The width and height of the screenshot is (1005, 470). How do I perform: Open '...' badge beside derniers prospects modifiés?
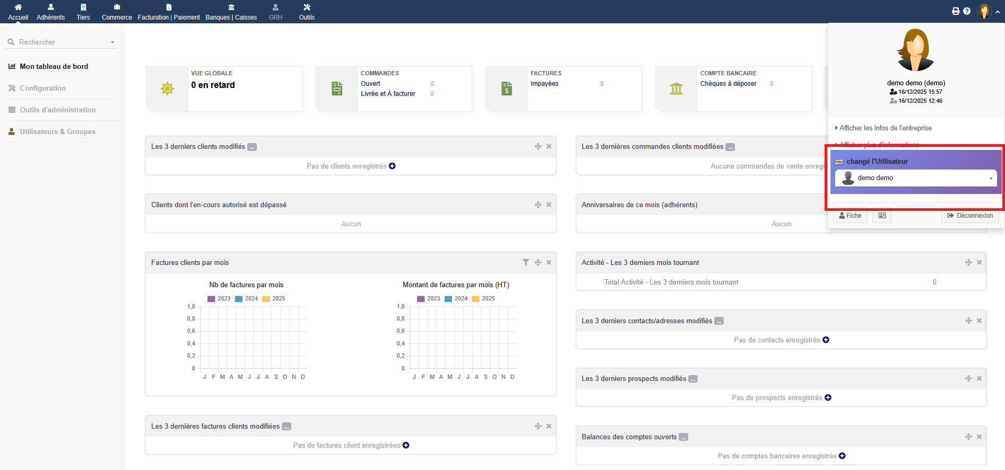[693, 379]
